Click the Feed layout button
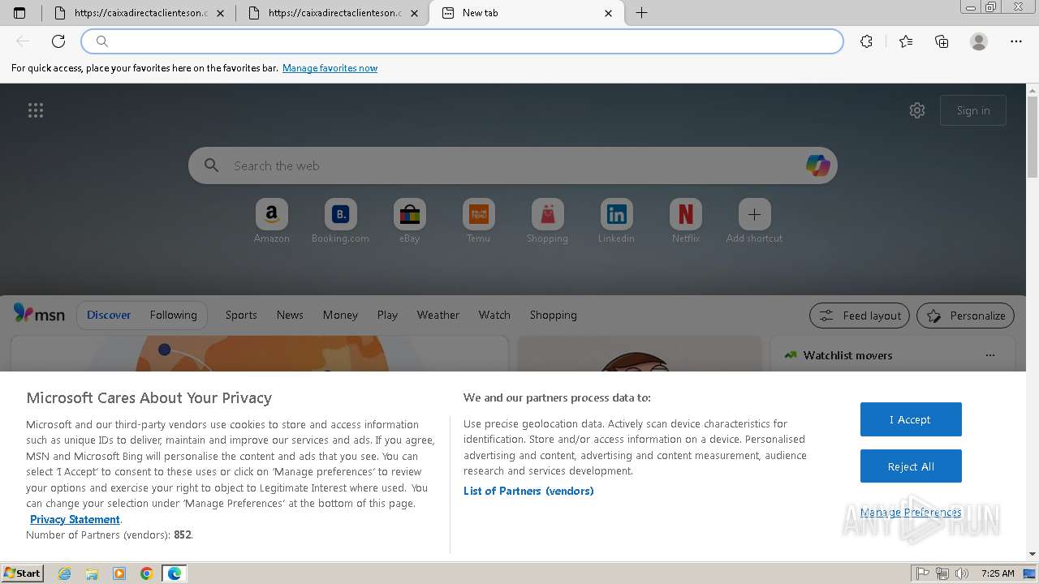The image size is (1039, 584). 860,316
